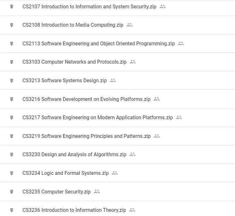The height and width of the screenshot is (216, 235).
Task: Open CS3103 Computer Networks and Protocols.zip
Action: [x=74, y=62]
